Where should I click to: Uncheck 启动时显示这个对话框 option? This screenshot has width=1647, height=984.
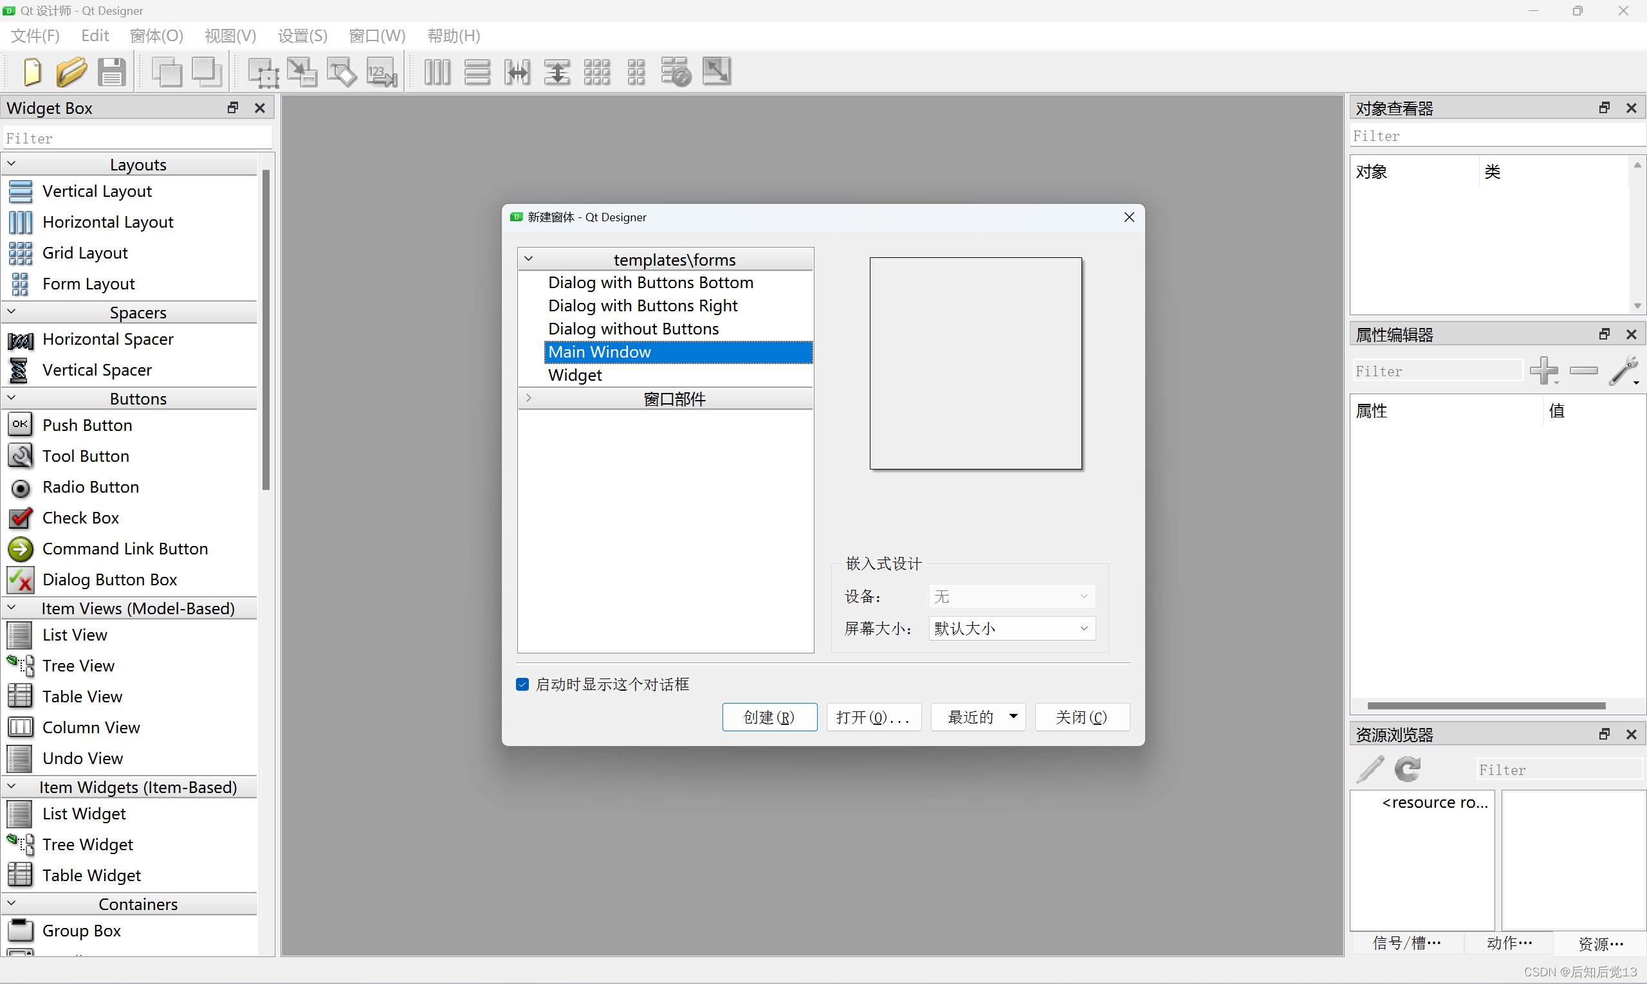click(x=522, y=684)
